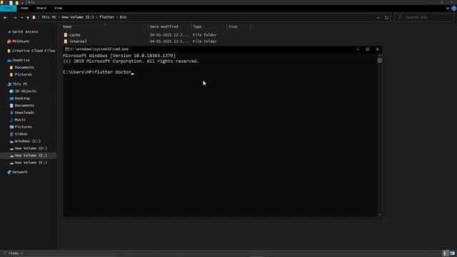
Task: Open OneDrive Documents folder
Action: [x=24, y=67]
